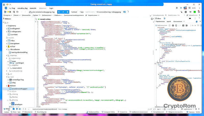Click the text input field in bottom bar
Screen dimensions: 204x116
(x=45, y=109)
